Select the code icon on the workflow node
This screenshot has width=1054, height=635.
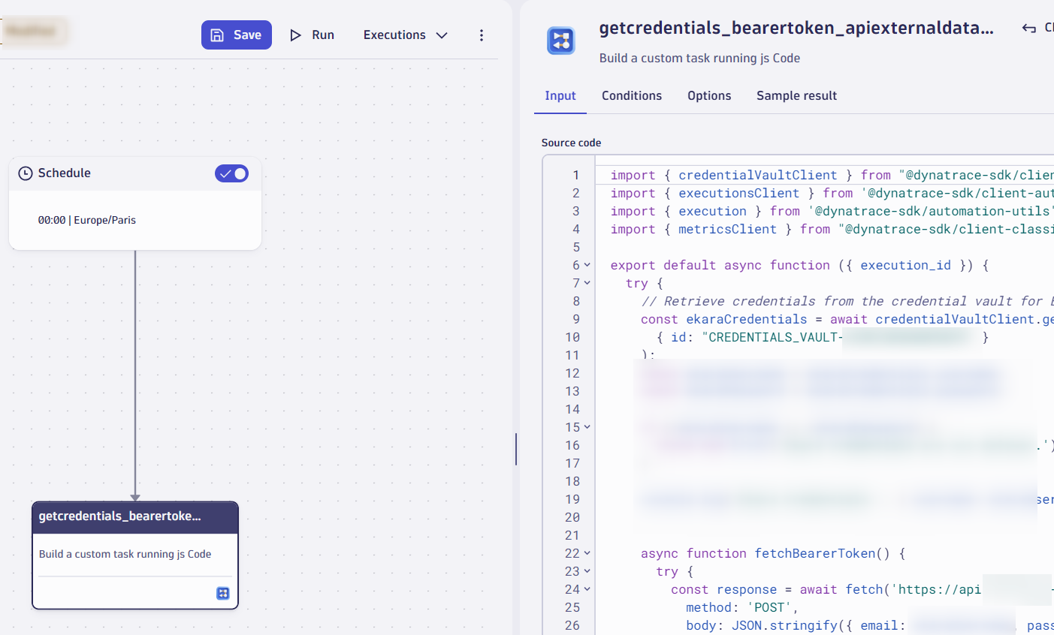[x=222, y=593]
